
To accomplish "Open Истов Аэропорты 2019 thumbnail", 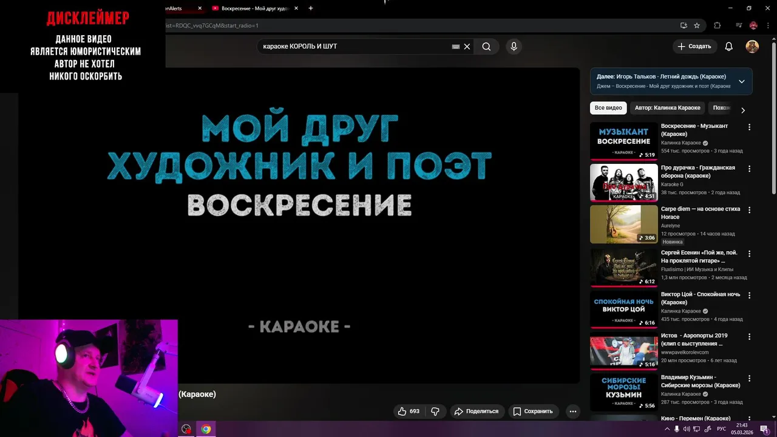I will [623, 351].
